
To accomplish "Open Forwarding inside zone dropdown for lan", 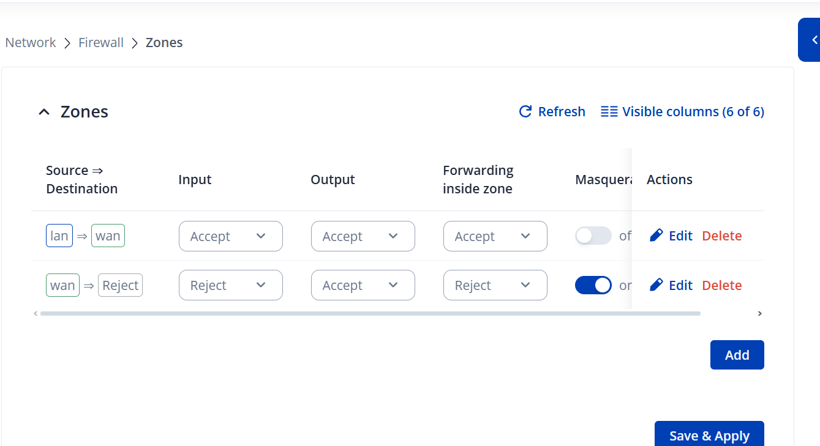I will click(x=495, y=236).
